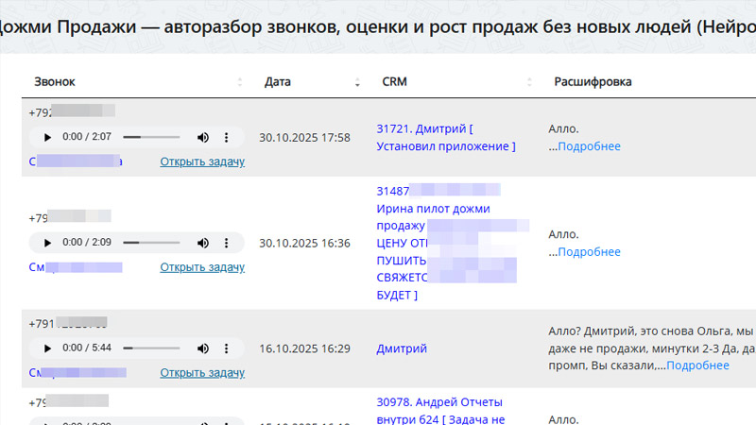Play the 5:44 call recording
Viewport: 756px width, 425px height.
47,348
